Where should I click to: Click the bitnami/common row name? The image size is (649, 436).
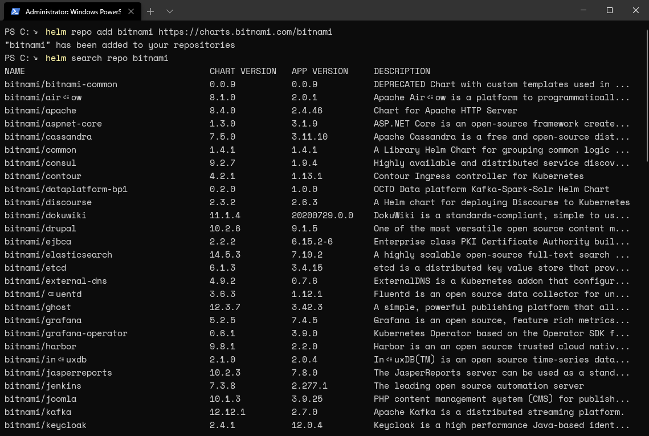[x=40, y=150]
